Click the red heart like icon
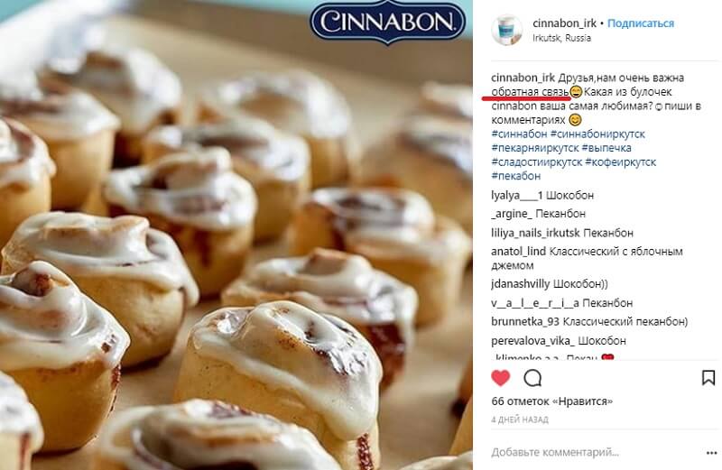722x470 pixels. click(x=501, y=378)
